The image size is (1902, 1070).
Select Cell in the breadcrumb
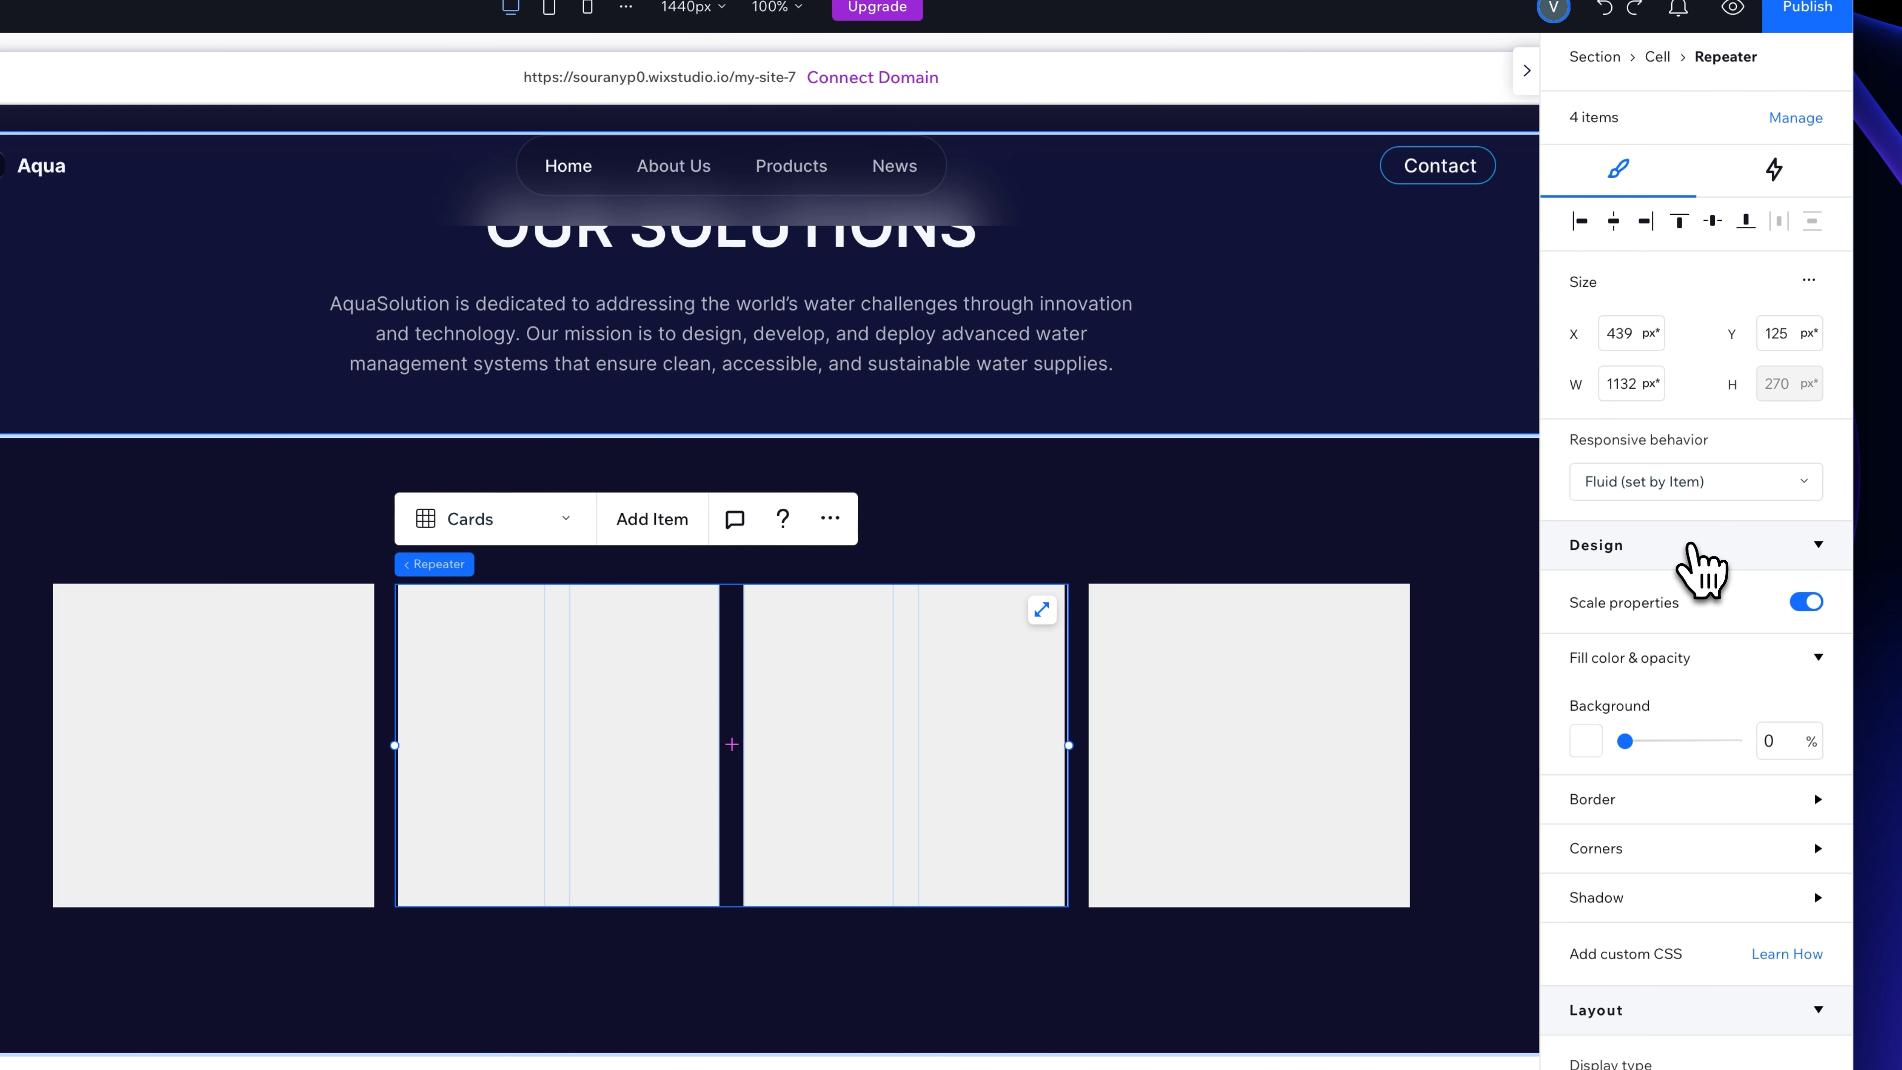[x=1658, y=56]
